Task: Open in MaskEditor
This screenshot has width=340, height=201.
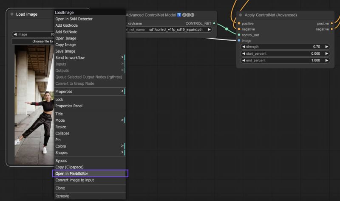Action: [90, 173]
